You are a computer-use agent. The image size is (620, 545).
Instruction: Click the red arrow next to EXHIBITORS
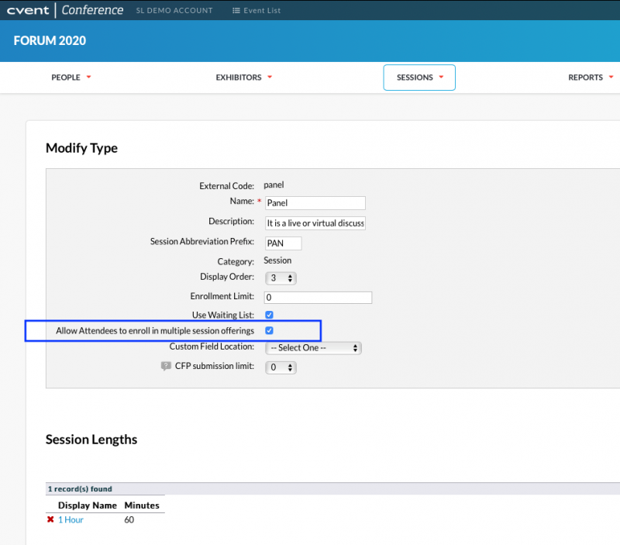coord(270,77)
